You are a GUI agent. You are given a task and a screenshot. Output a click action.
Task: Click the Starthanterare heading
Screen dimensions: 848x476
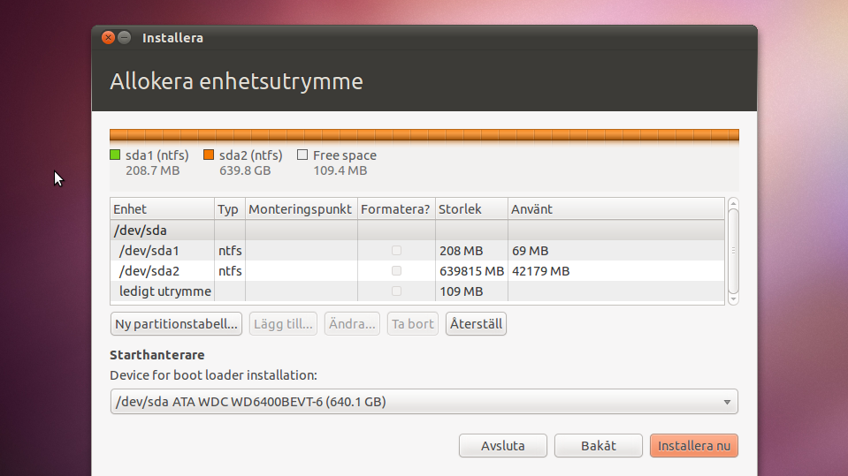(157, 355)
